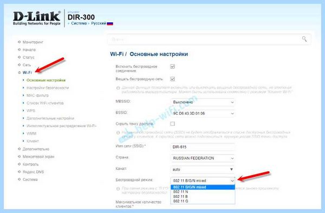Open the country dropdown showing RUSSIAN FEDERATION
The image size is (325, 213).
[203, 158]
